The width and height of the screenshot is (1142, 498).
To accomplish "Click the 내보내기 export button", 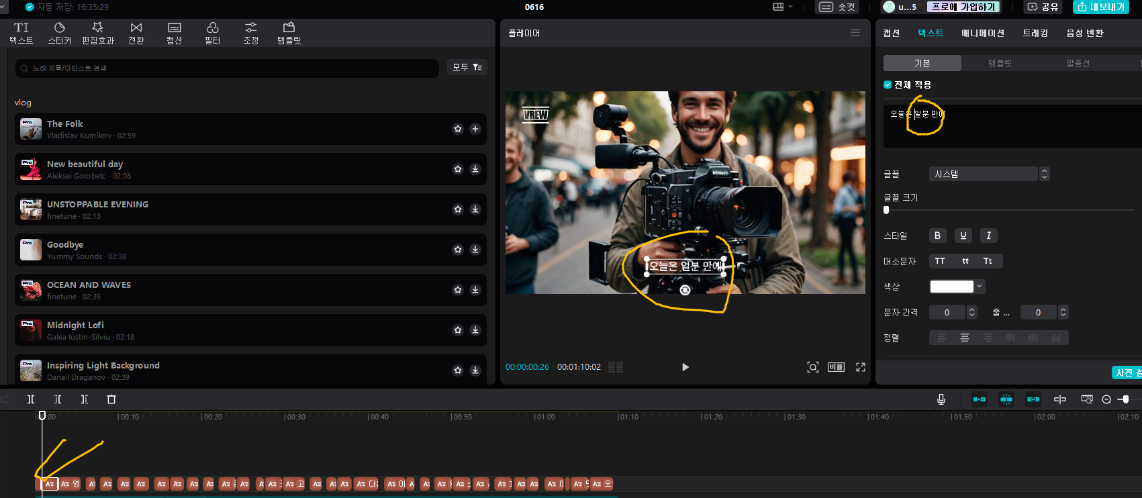I will pyautogui.click(x=1100, y=7).
